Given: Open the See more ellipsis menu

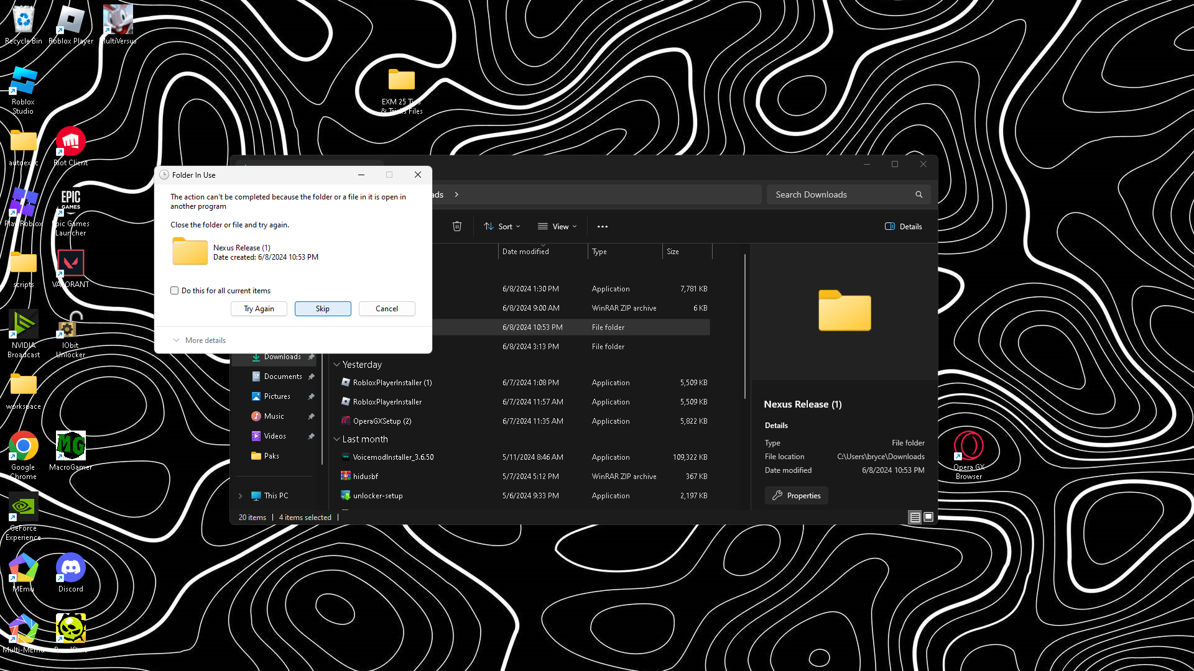Looking at the screenshot, I should pyautogui.click(x=602, y=226).
